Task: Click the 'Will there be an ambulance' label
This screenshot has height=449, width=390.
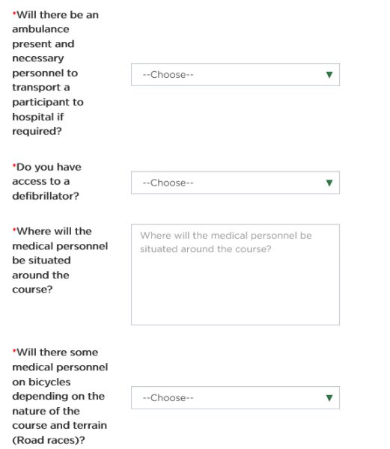Action: coord(55,73)
